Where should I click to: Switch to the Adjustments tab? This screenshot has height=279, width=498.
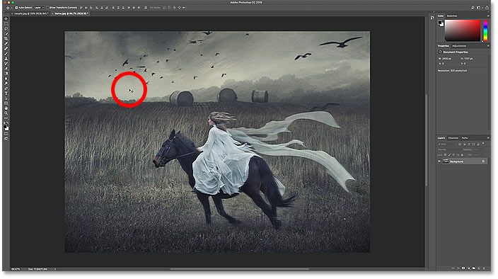(459, 46)
